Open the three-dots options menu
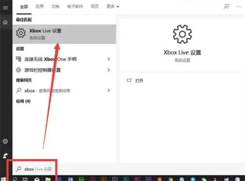The height and width of the screenshot is (181, 245). [x=239, y=7]
